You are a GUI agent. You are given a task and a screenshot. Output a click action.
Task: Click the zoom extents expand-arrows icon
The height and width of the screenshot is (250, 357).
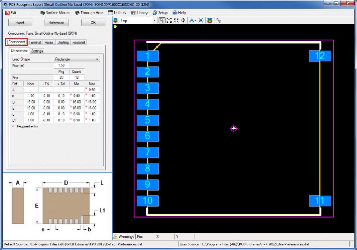pyautogui.click(x=169, y=20)
